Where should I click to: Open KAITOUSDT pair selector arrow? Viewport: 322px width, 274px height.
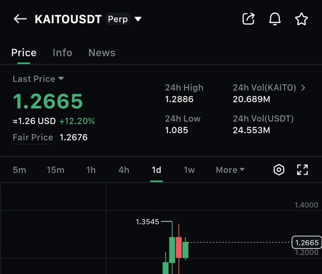(138, 19)
